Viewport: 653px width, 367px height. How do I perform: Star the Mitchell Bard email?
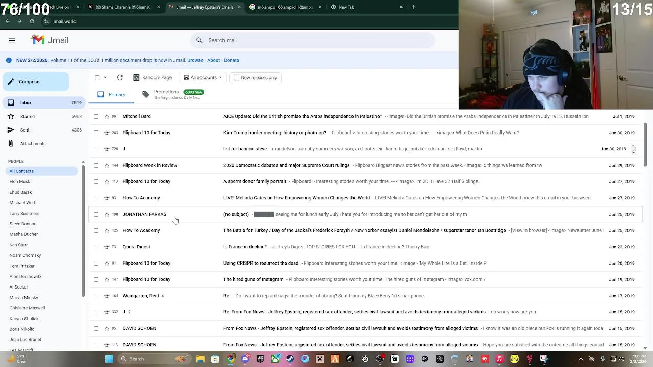[107, 116]
